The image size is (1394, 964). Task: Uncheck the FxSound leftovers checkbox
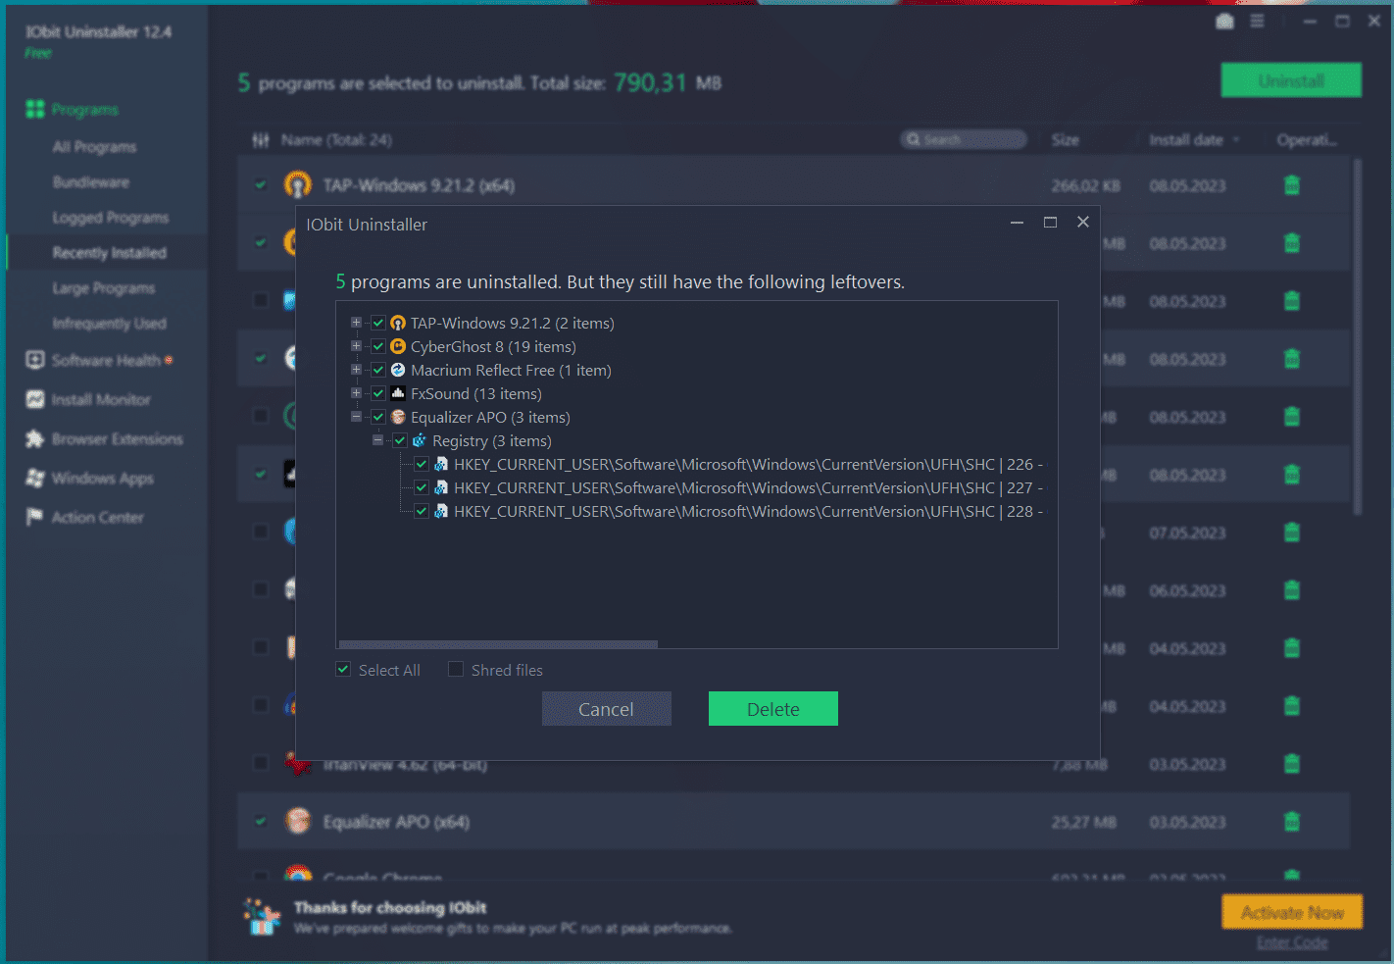click(x=378, y=393)
